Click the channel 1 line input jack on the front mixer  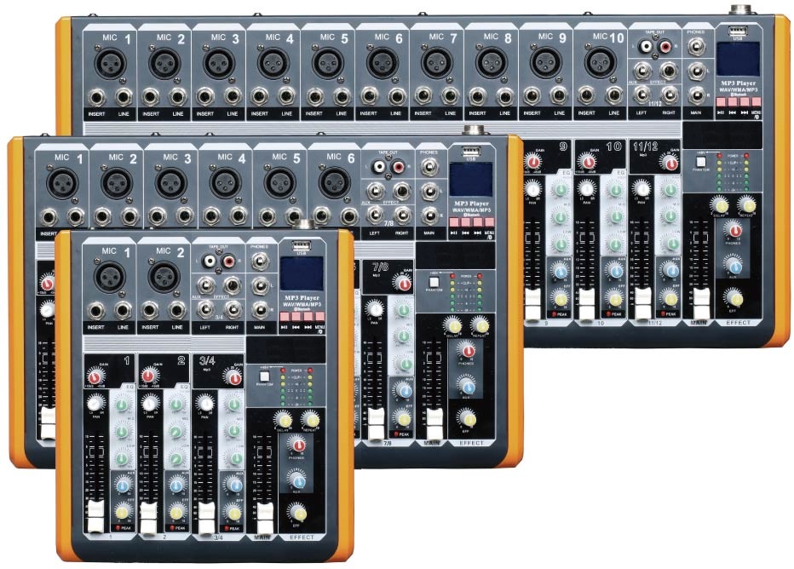point(124,310)
